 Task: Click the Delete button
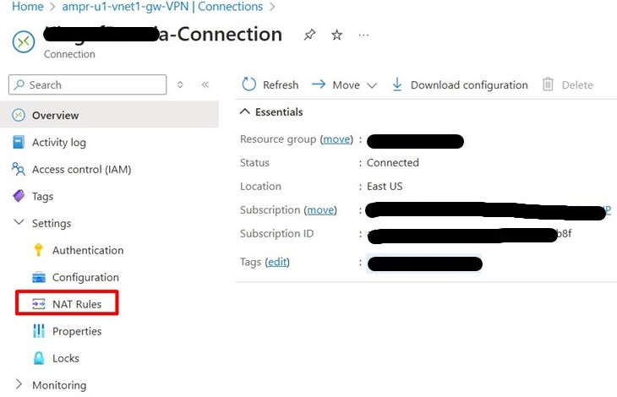click(567, 84)
